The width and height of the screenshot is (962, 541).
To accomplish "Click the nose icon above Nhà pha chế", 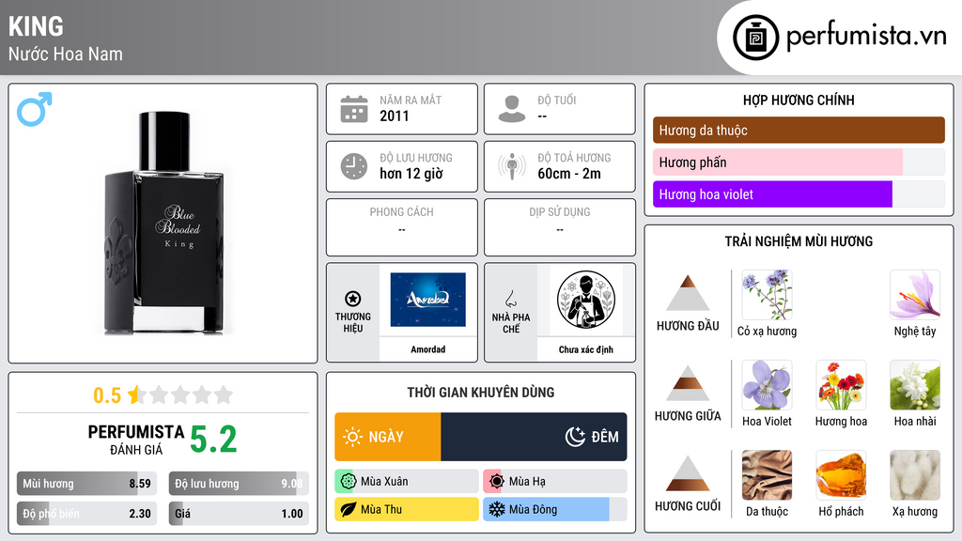I will 510,299.
